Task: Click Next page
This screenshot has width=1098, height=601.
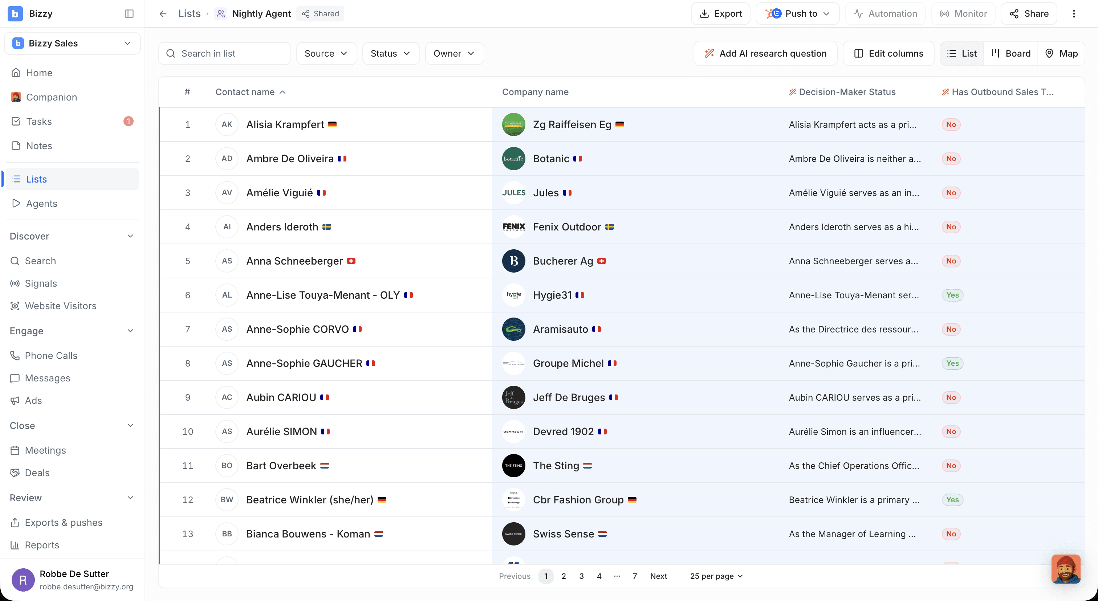Action: (x=659, y=576)
